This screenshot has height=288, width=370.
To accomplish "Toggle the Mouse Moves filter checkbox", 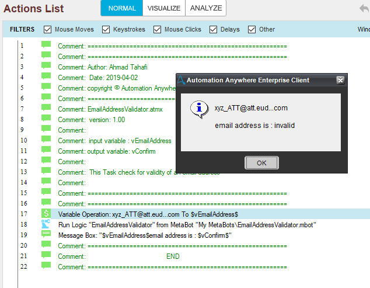I will pyautogui.click(x=47, y=30).
